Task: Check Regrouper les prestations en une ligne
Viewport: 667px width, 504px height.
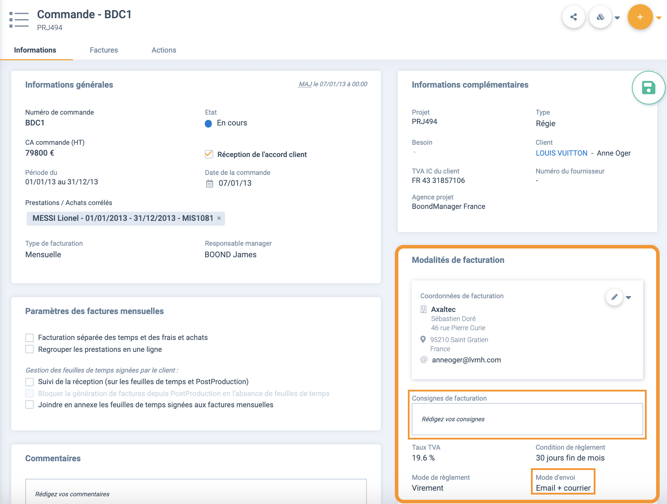Action: (x=29, y=349)
